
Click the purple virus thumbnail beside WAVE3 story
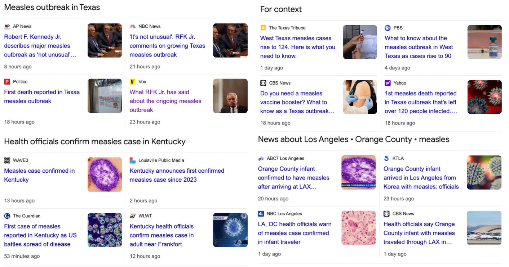coord(105,175)
